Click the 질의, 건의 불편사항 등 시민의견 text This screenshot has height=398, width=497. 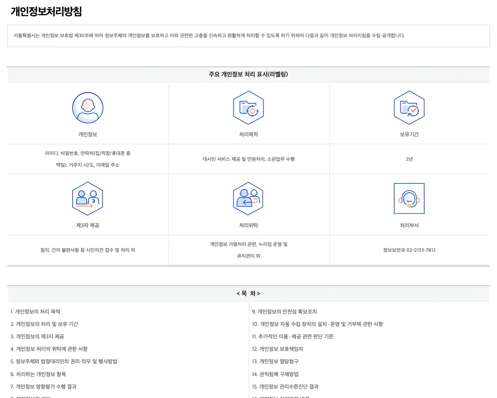point(88,250)
